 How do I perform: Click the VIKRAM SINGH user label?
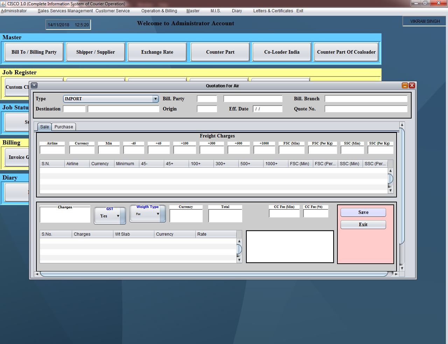[425, 21]
